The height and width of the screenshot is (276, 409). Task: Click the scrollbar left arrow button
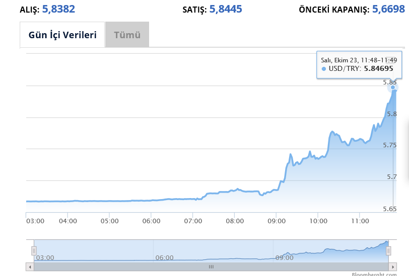pos(30,266)
